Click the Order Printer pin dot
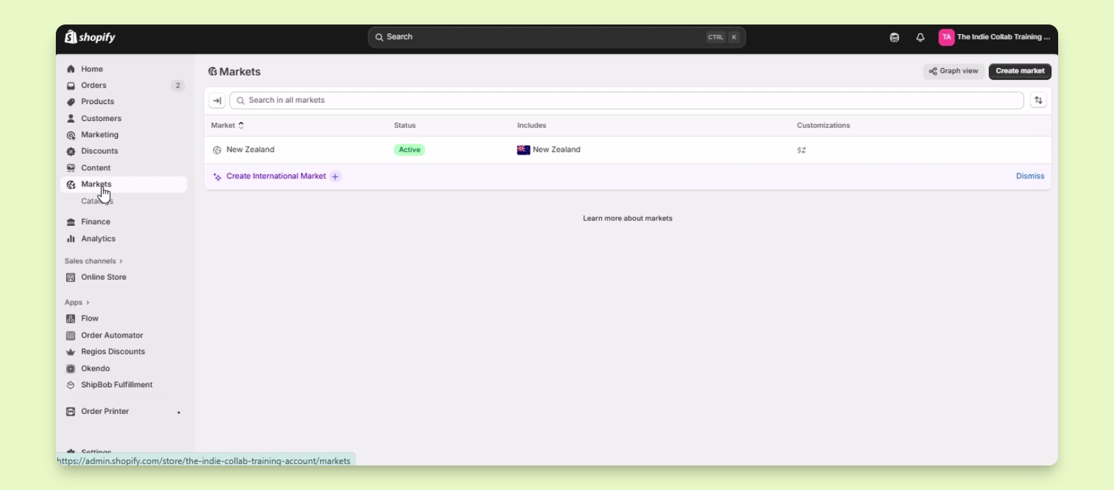Image resolution: width=1114 pixels, height=490 pixels. [179, 413]
